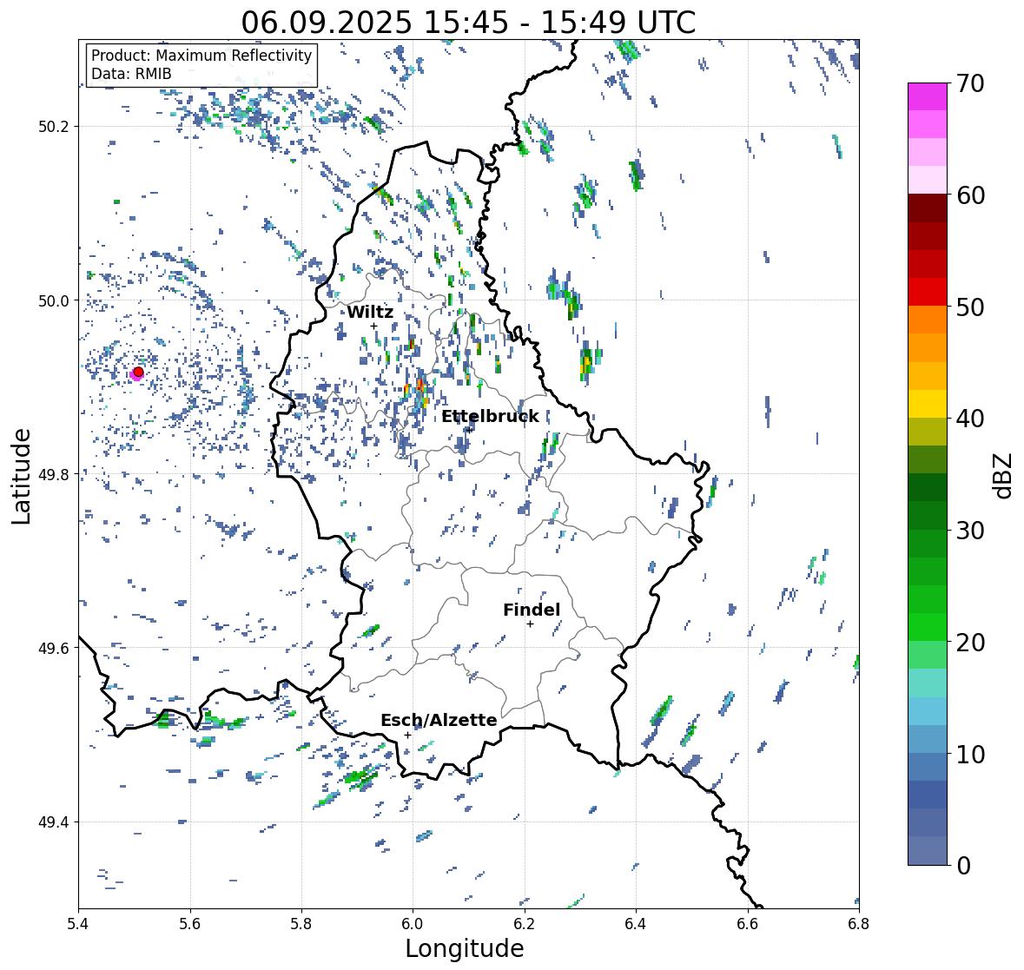This screenshot has height=970, width=1024.
Task: Click the Latitude axis label
Action: (x=22, y=476)
